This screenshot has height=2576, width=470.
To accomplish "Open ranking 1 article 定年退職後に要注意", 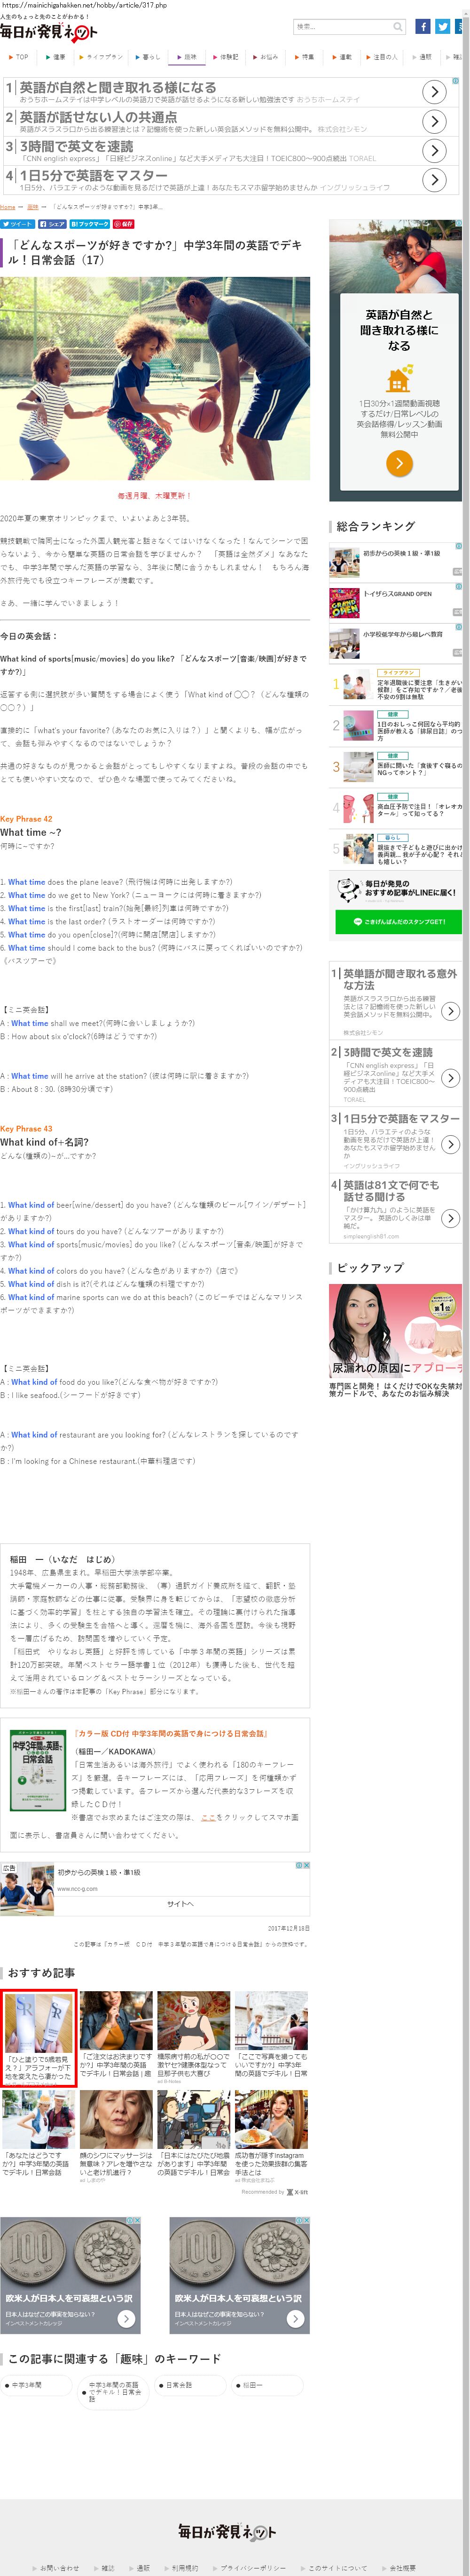I will (419, 690).
